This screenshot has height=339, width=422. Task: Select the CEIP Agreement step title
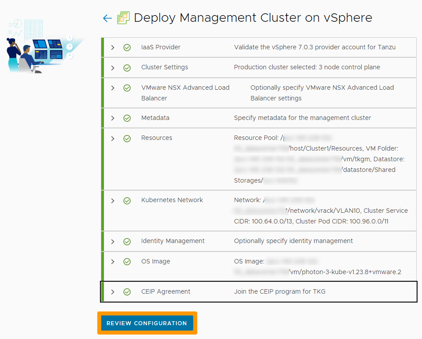pyautogui.click(x=166, y=291)
